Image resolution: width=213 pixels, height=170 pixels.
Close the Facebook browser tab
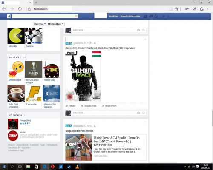30,3
